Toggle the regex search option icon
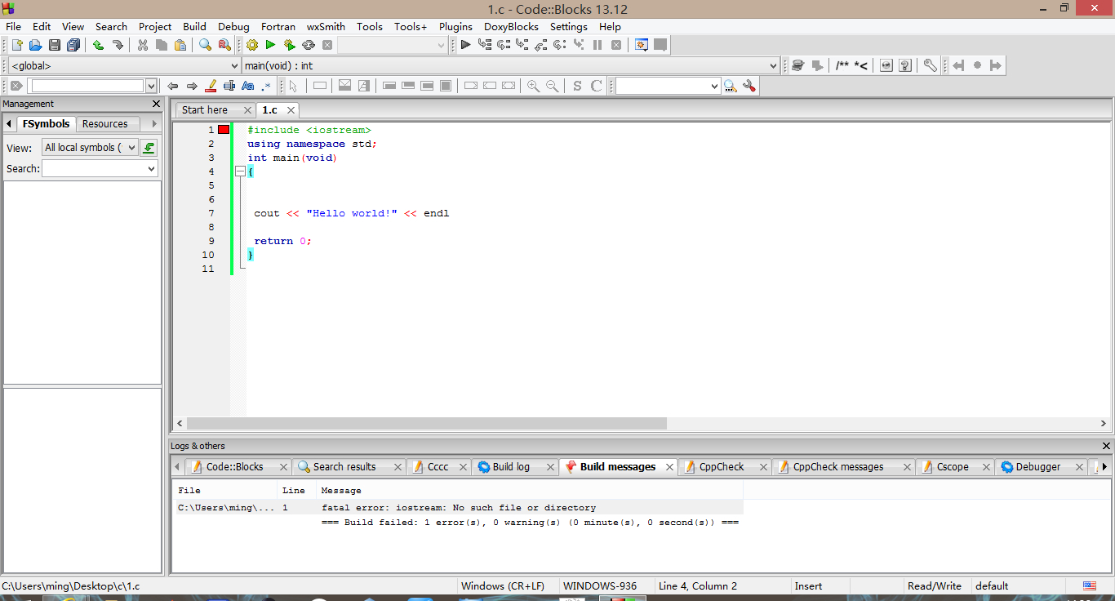This screenshot has height=601, width=1115. pyautogui.click(x=266, y=86)
